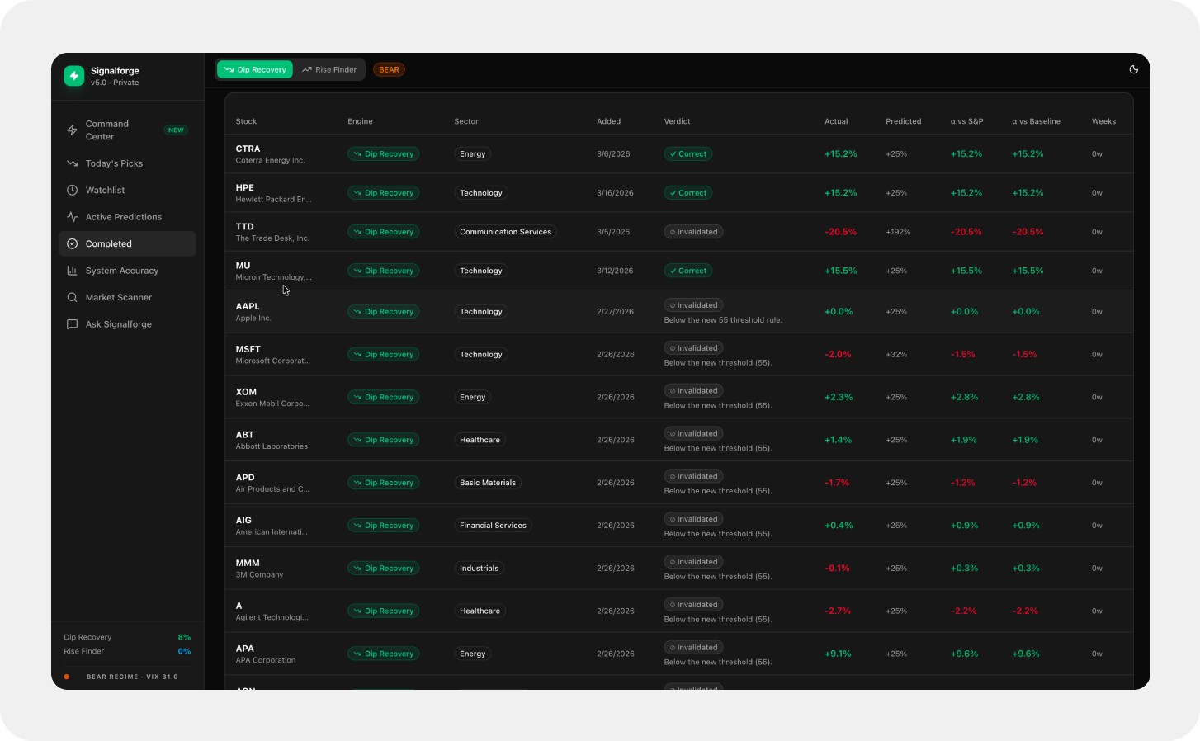This screenshot has width=1200, height=741.
Task: Click the HPE stock ticker
Action: pyautogui.click(x=244, y=187)
